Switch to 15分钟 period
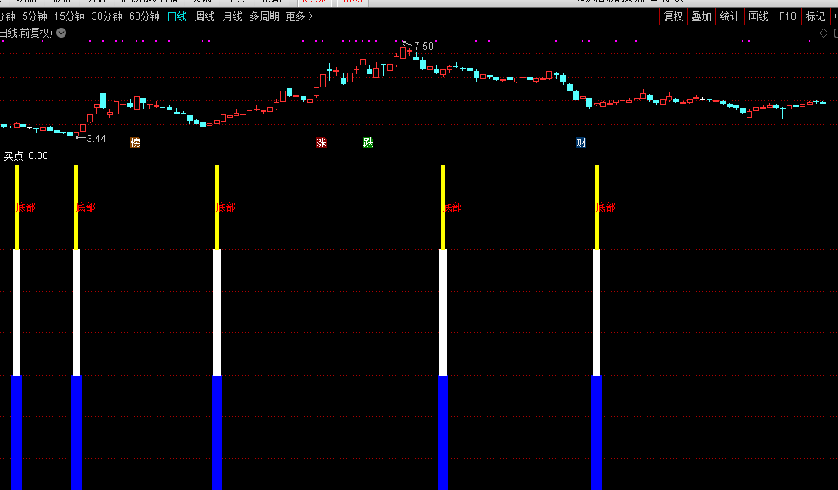838x490 pixels. 69,16
